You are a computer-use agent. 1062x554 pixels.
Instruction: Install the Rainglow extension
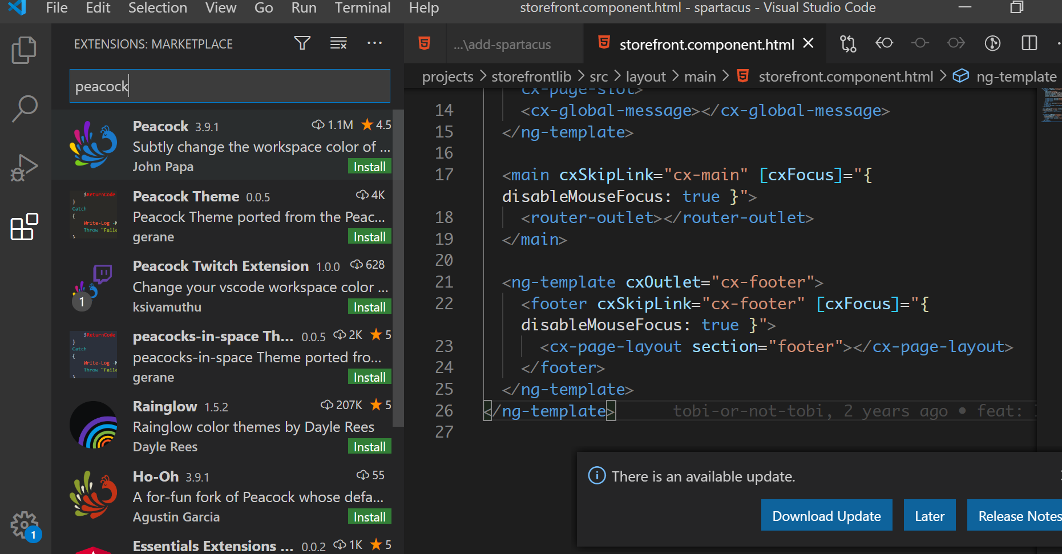(369, 447)
